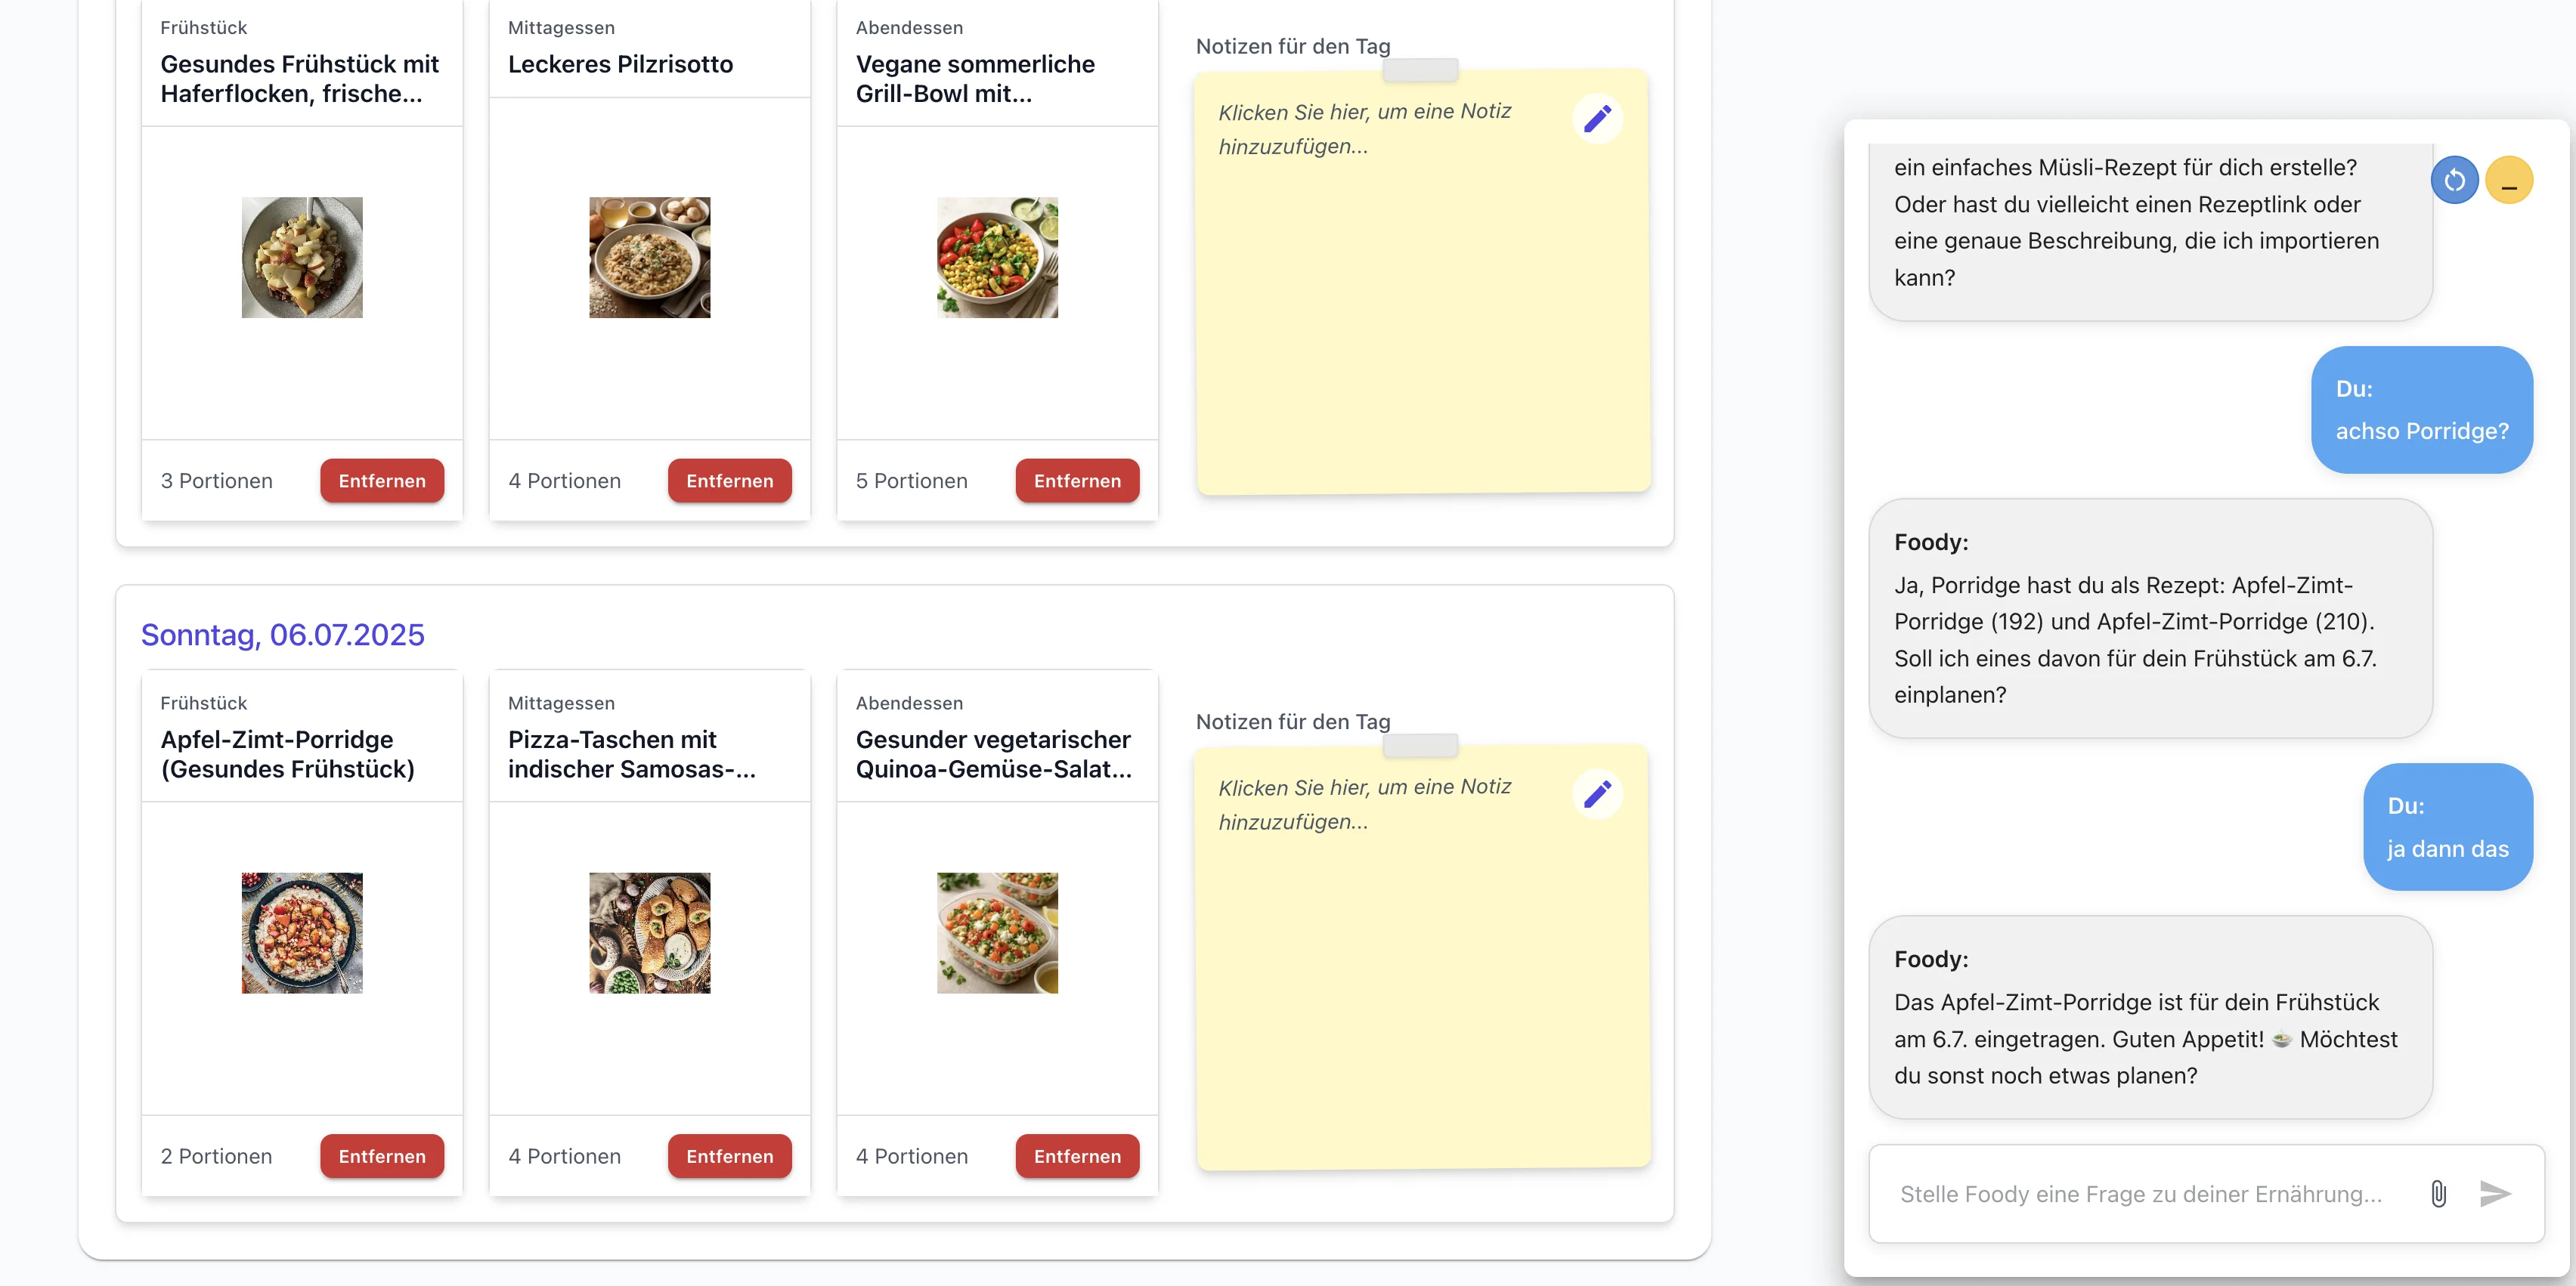
Task: Remove the Vegane sommerliche Grill-Bowl dinner
Action: (x=1077, y=481)
